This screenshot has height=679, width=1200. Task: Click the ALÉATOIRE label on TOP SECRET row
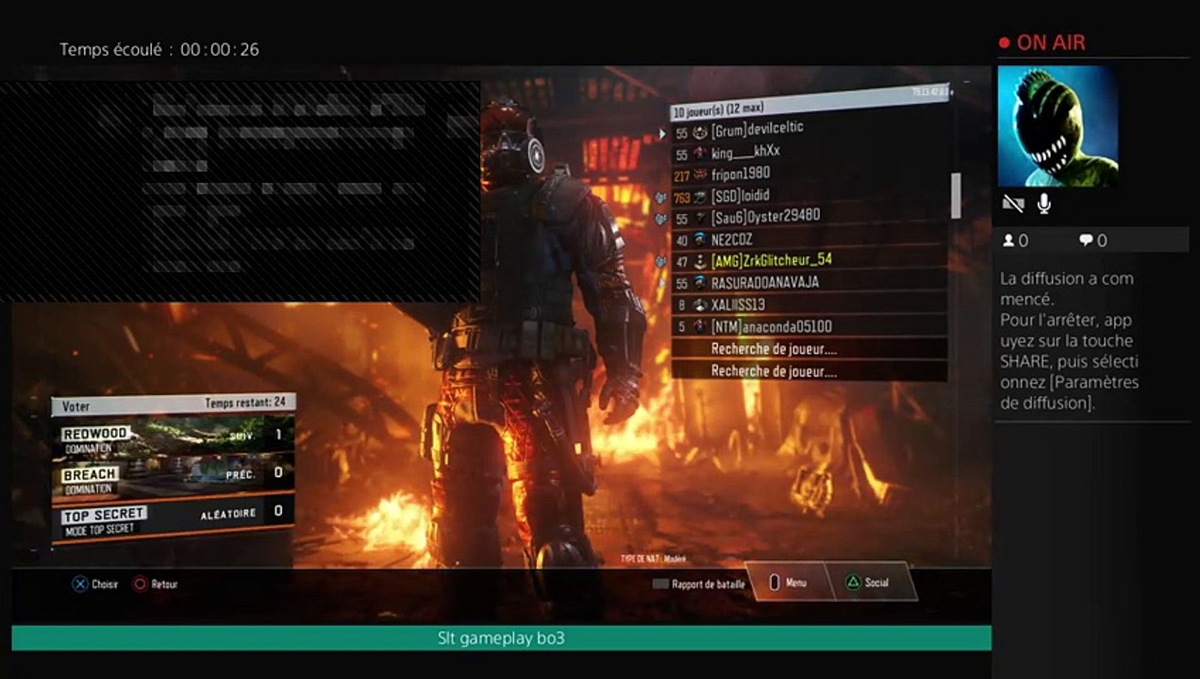pyautogui.click(x=228, y=514)
